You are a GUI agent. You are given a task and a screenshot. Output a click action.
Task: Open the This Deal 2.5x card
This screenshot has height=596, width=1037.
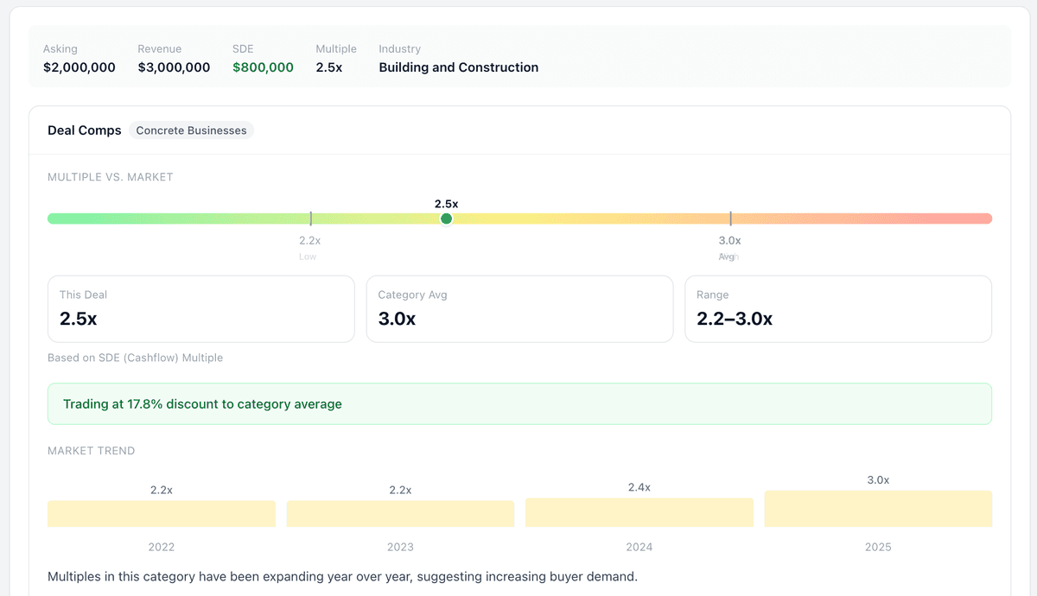[x=200, y=308]
